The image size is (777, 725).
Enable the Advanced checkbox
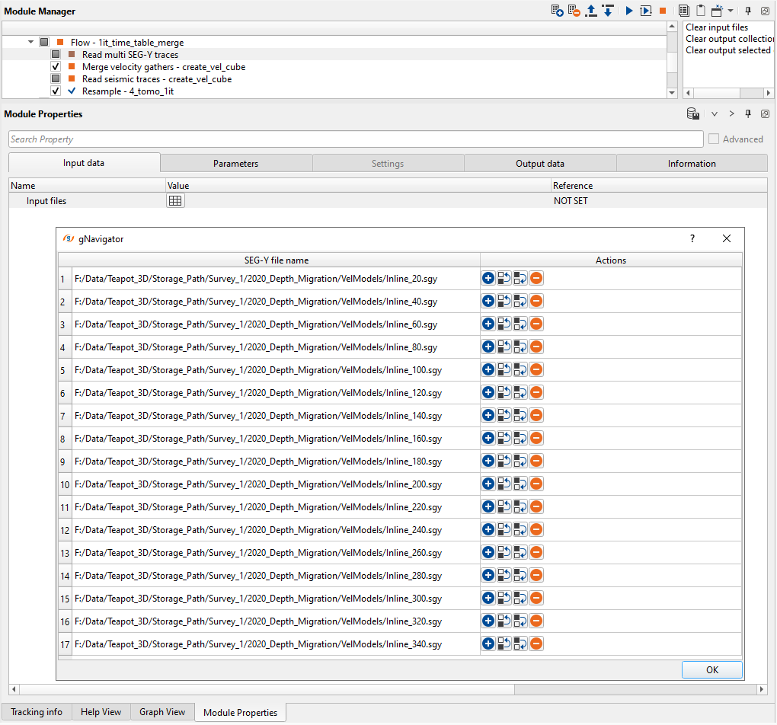tap(714, 139)
